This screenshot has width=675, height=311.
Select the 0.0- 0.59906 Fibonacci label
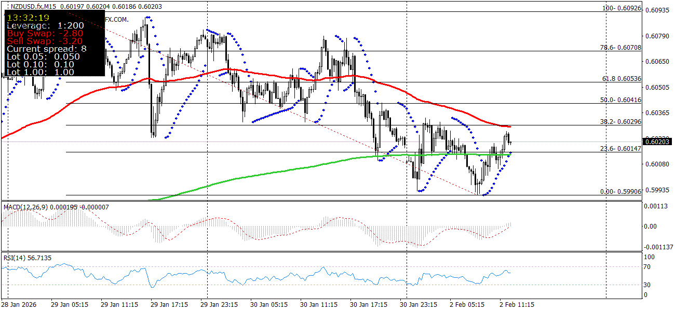tap(621, 192)
